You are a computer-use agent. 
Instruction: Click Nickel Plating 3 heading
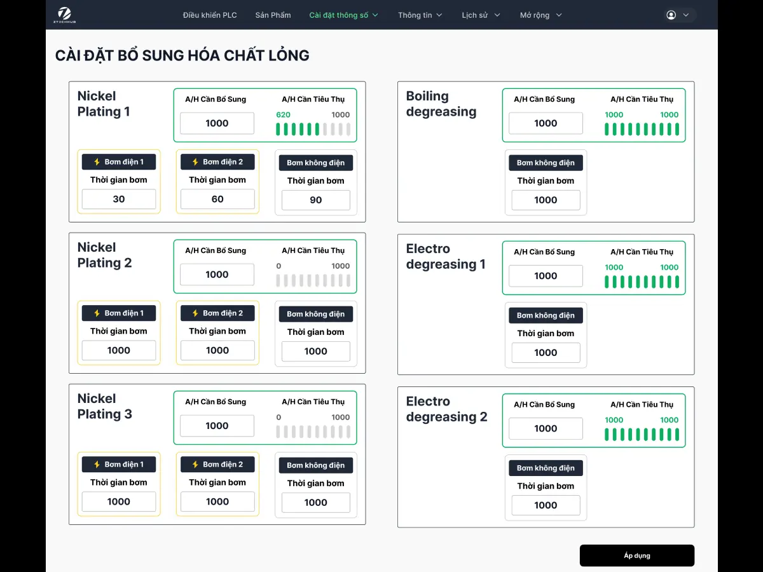click(x=105, y=407)
